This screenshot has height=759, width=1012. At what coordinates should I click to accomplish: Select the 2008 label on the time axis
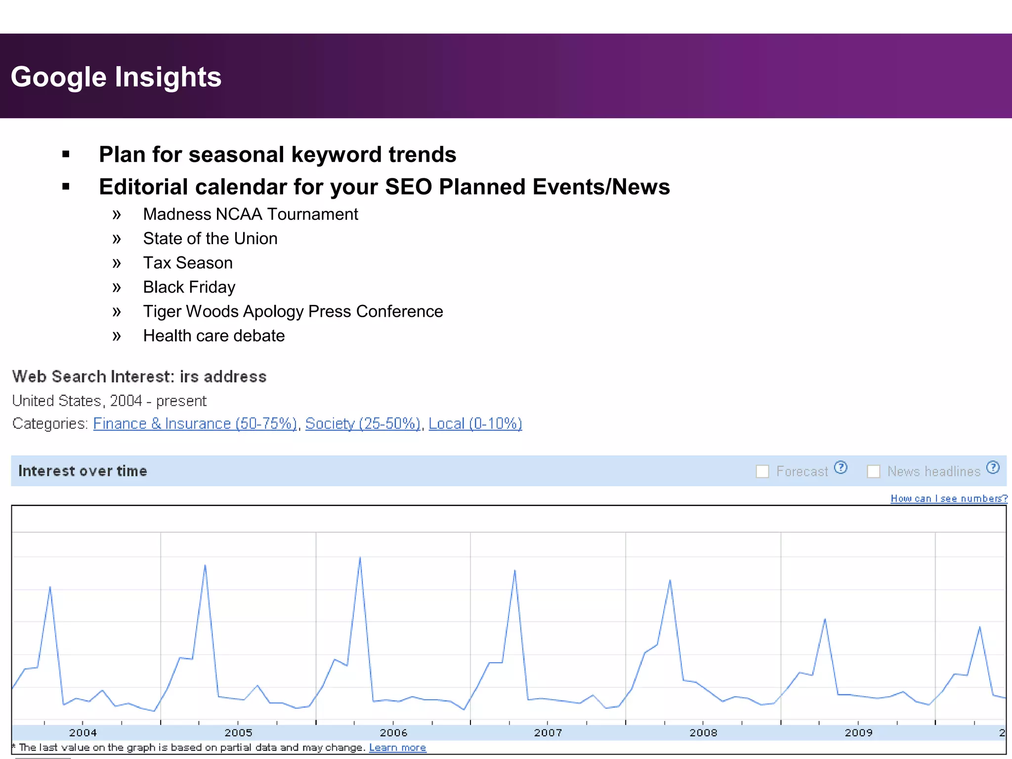pos(703,733)
